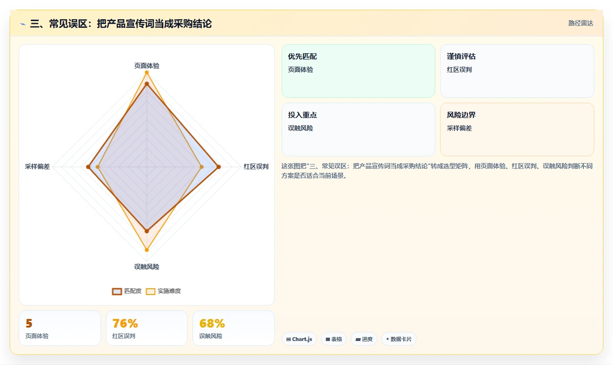Click the 76% stat value
This screenshot has width=613, height=365.
tap(125, 324)
